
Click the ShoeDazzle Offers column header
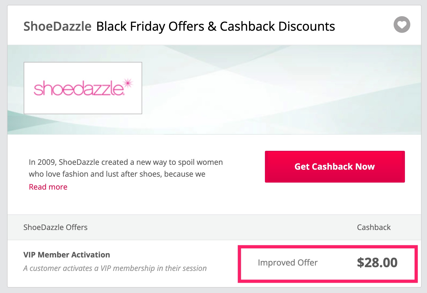55,227
